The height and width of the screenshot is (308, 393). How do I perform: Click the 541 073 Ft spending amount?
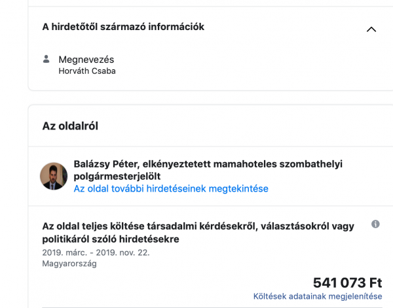tap(347, 283)
